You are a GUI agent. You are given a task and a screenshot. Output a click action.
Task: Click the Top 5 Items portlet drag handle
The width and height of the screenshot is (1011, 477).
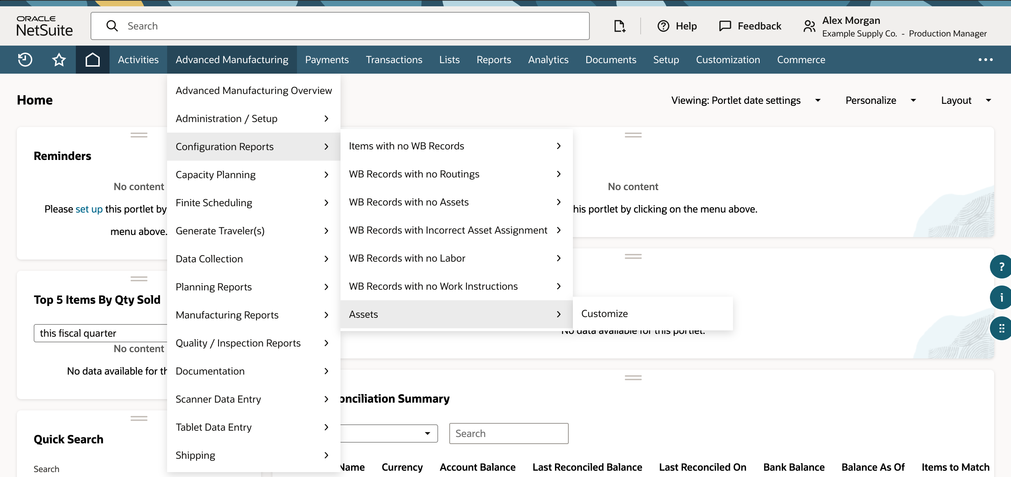click(139, 279)
